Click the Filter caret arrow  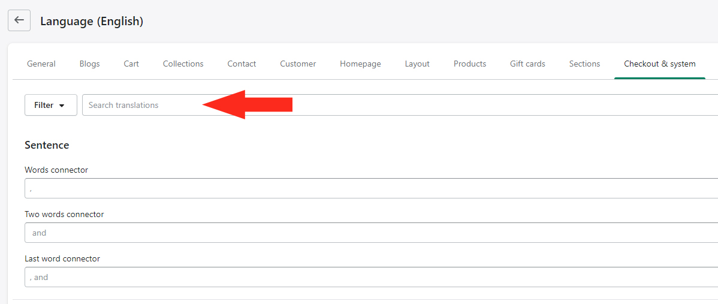(61, 106)
